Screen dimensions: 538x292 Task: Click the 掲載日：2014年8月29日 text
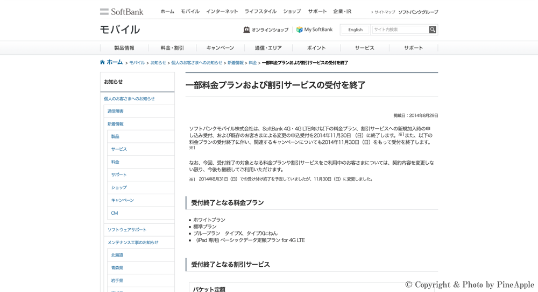coord(416,116)
